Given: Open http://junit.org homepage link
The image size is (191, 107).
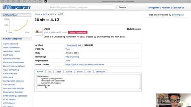Looking at the screenshot, I should (72, 57).
